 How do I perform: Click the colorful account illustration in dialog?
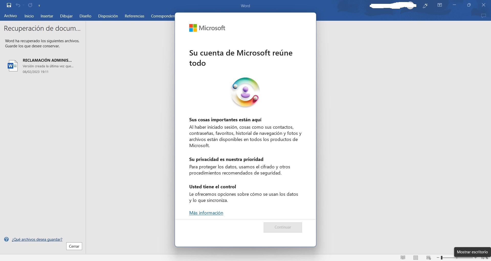tap(245, 92)
